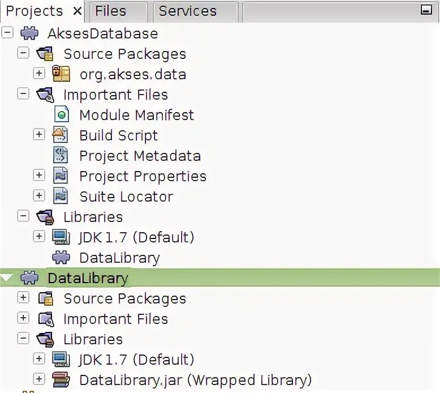440x393 pixels.
Task: Minimize the Projects panel window group
Action: click(426, 10)
